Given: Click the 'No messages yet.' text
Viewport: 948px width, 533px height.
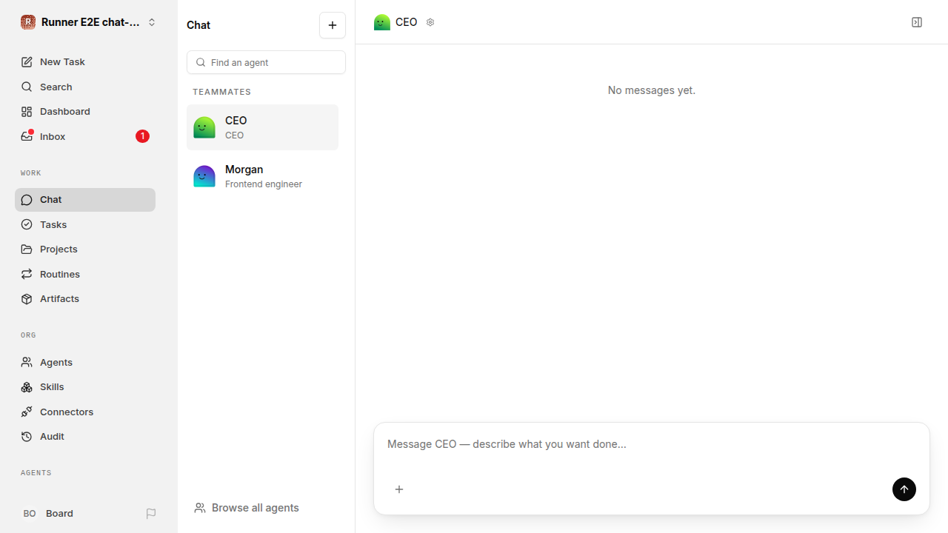Looking at the screenshot, I should [652, 90].
